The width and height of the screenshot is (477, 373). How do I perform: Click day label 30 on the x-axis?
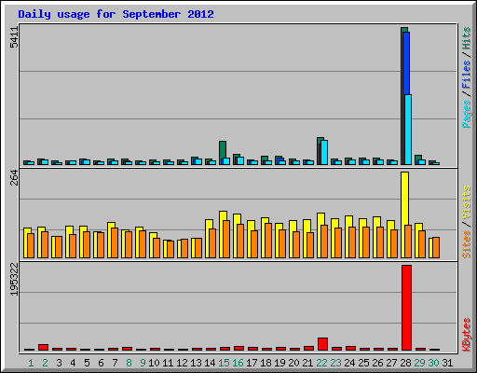[x=433, y=363]
